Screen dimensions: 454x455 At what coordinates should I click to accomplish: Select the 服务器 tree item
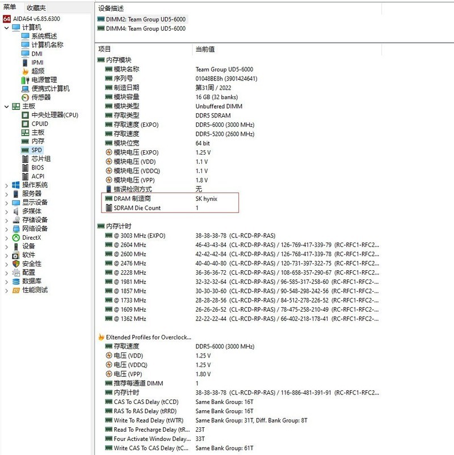(x=32, y=194)
